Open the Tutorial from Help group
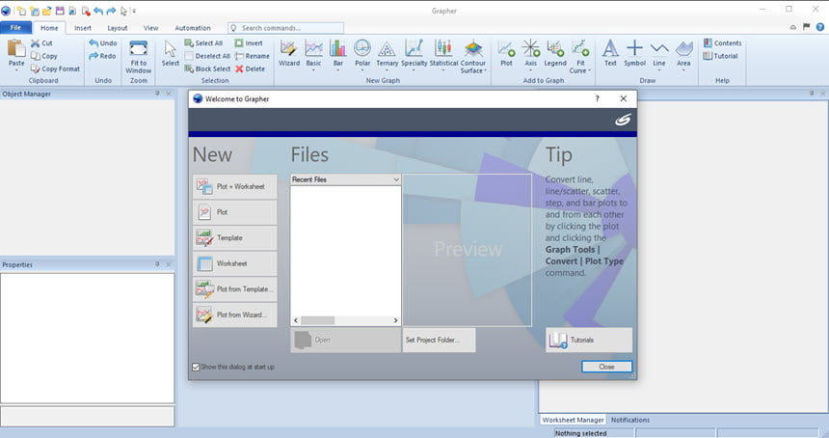The height and width of the screenshot is (438, 829). click(720, 56)
